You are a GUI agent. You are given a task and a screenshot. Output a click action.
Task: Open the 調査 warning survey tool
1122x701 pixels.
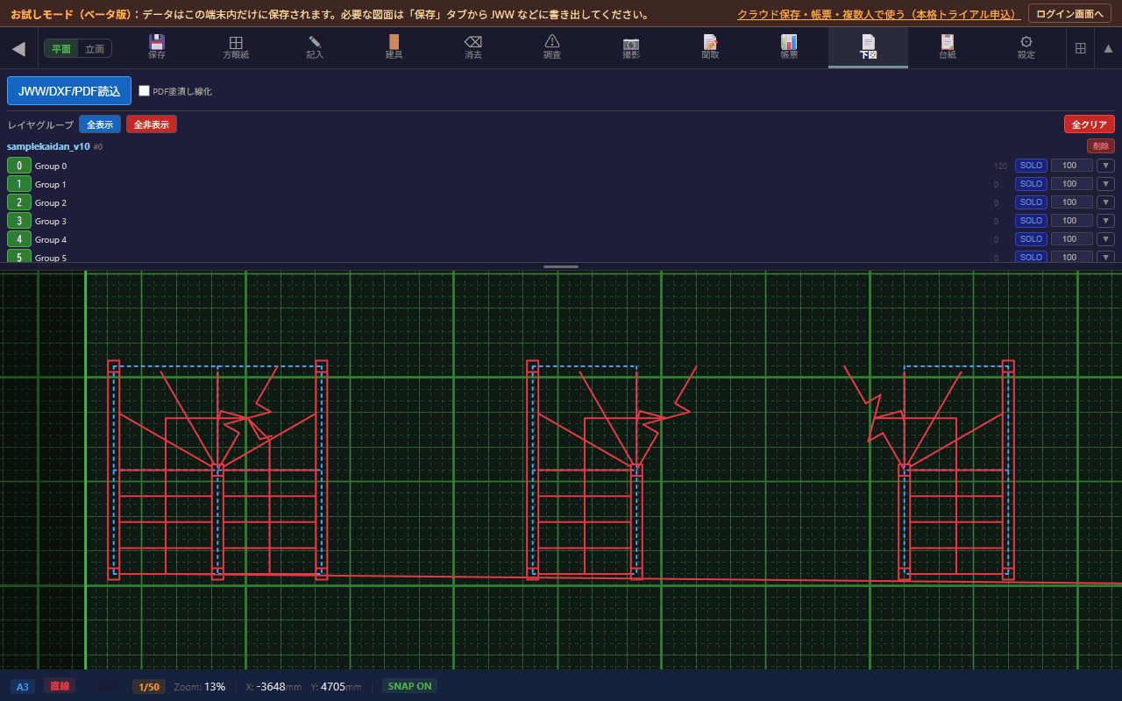[552, 47]
